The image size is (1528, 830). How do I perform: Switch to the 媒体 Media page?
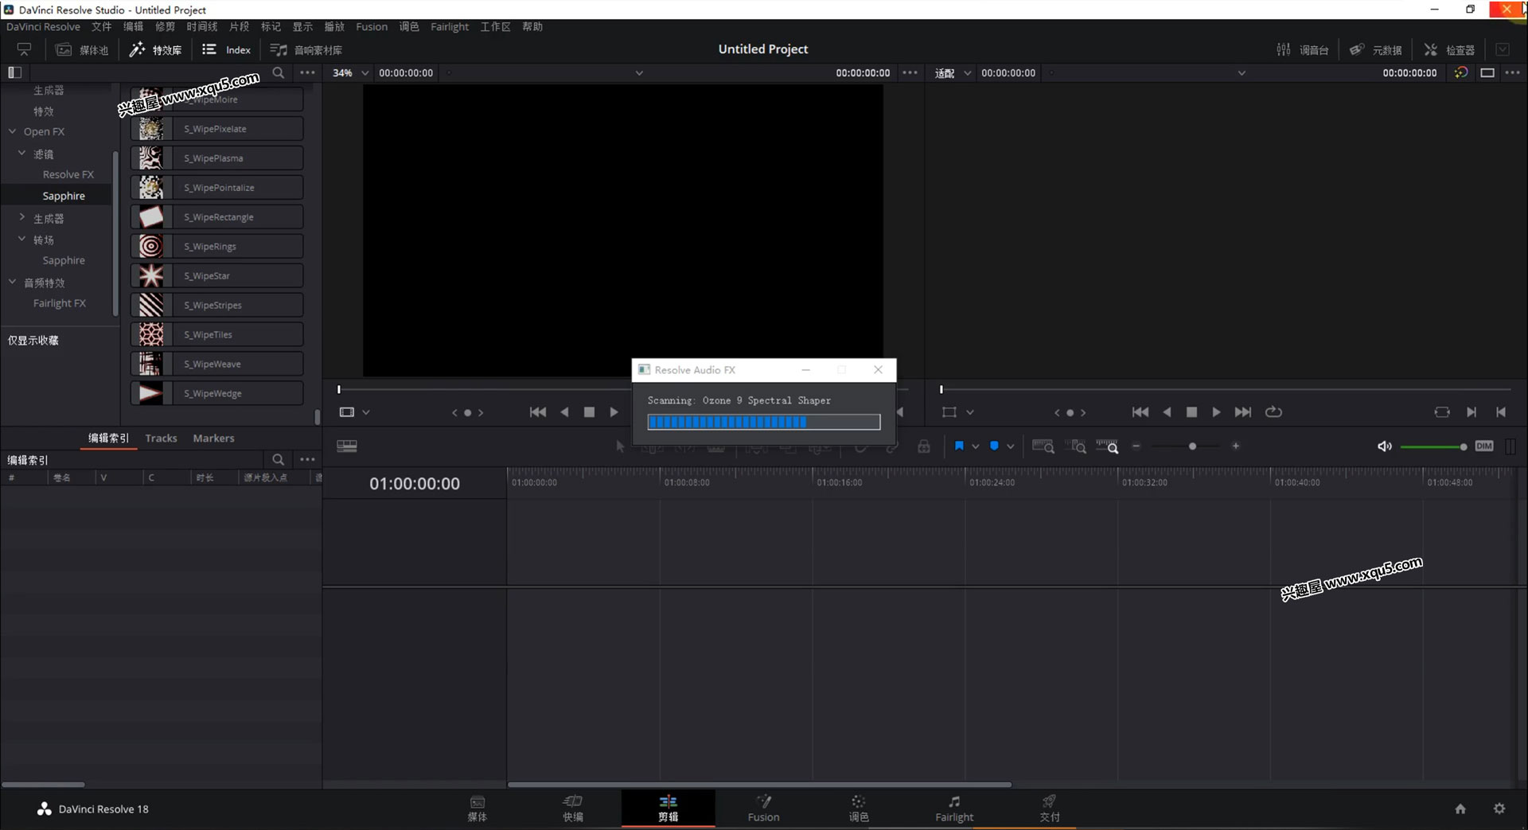coord(477,809)
